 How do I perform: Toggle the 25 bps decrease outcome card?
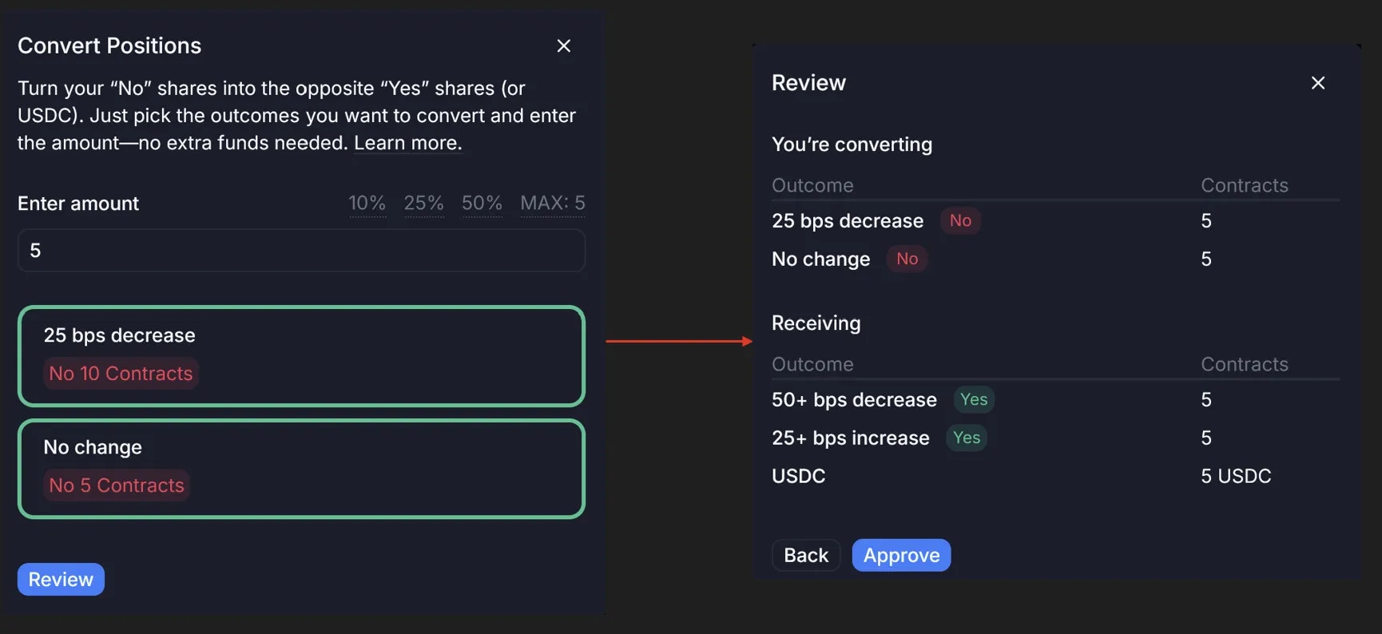pos(301,356)
